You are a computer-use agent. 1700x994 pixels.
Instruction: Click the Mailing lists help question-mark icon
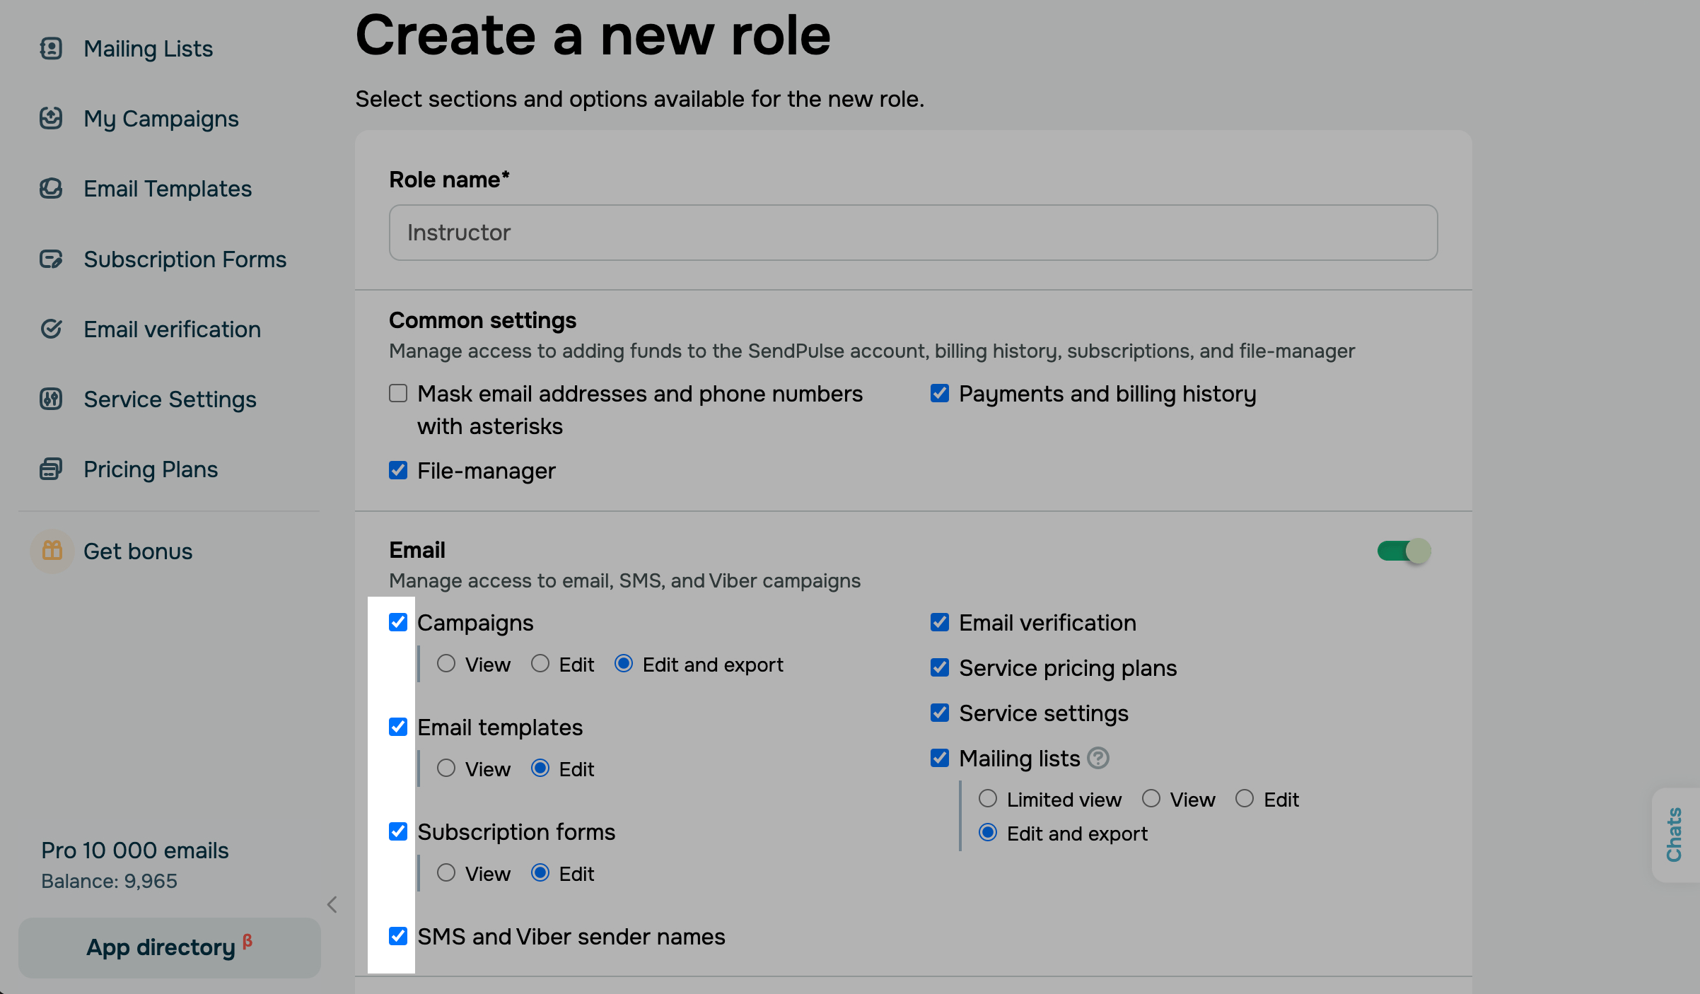point(1098,758)
